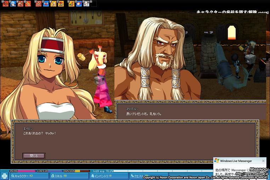The image size is (270, 180).
Task: Open the main menu clover icon
Action: (x=5, y=176)
